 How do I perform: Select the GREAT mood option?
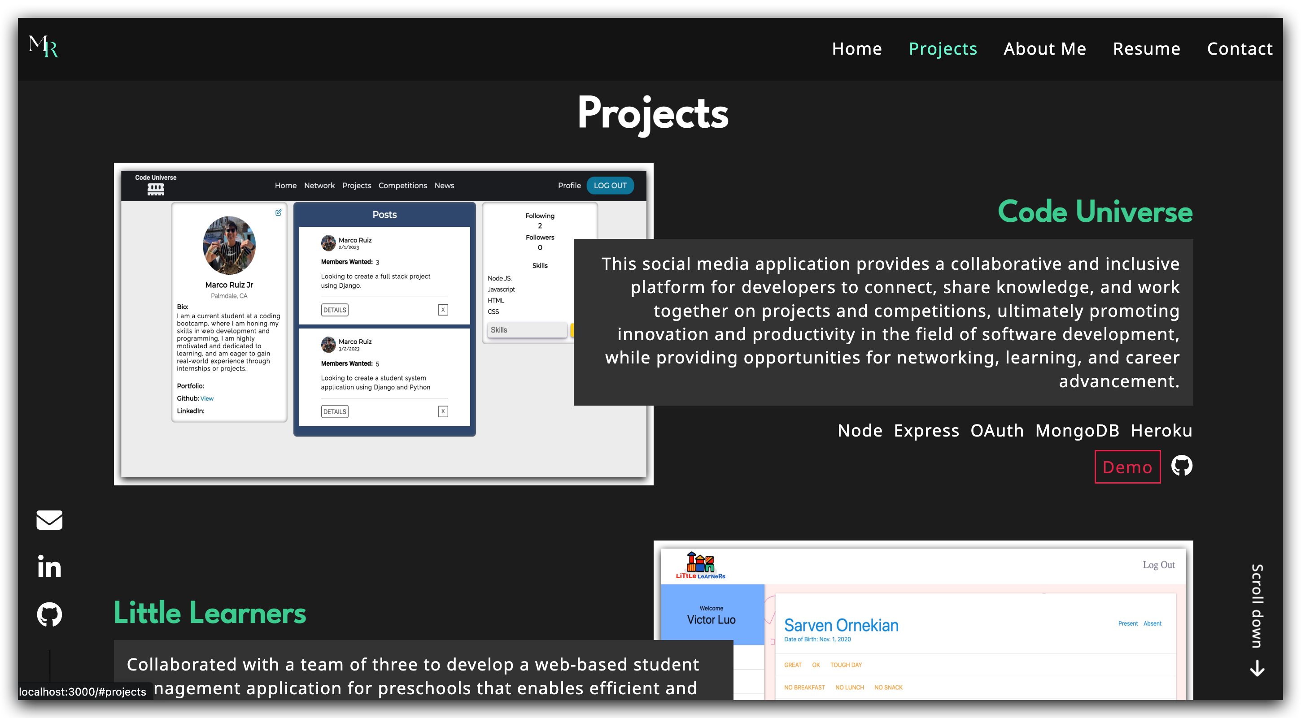point(792,665)
